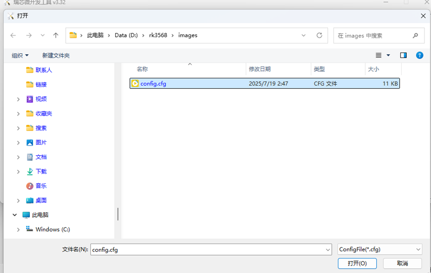Select 此电脑 in the address breadcrumb

click(95, 35)
